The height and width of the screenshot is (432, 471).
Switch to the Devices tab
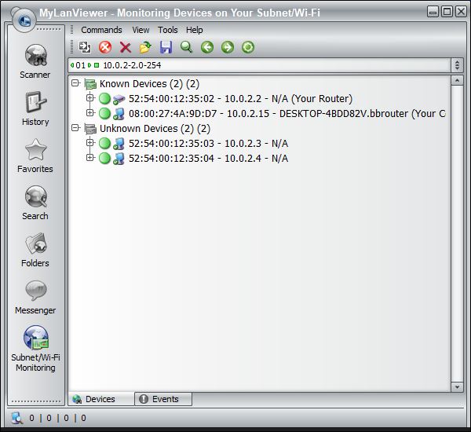(101, 399)
